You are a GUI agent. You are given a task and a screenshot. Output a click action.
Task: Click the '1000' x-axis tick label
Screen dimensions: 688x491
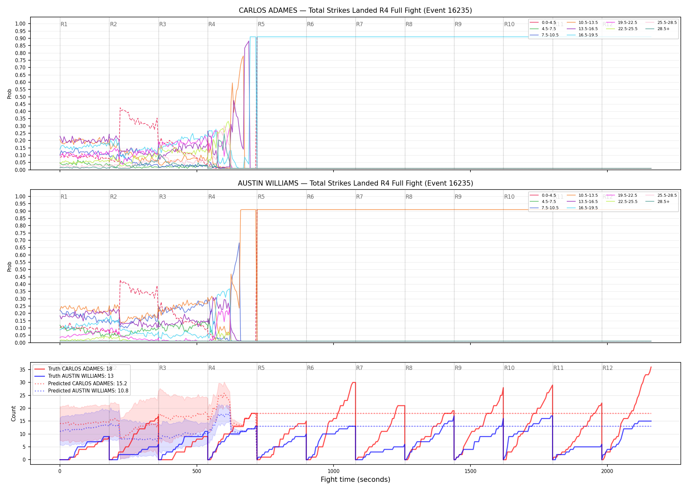point(334,471)
